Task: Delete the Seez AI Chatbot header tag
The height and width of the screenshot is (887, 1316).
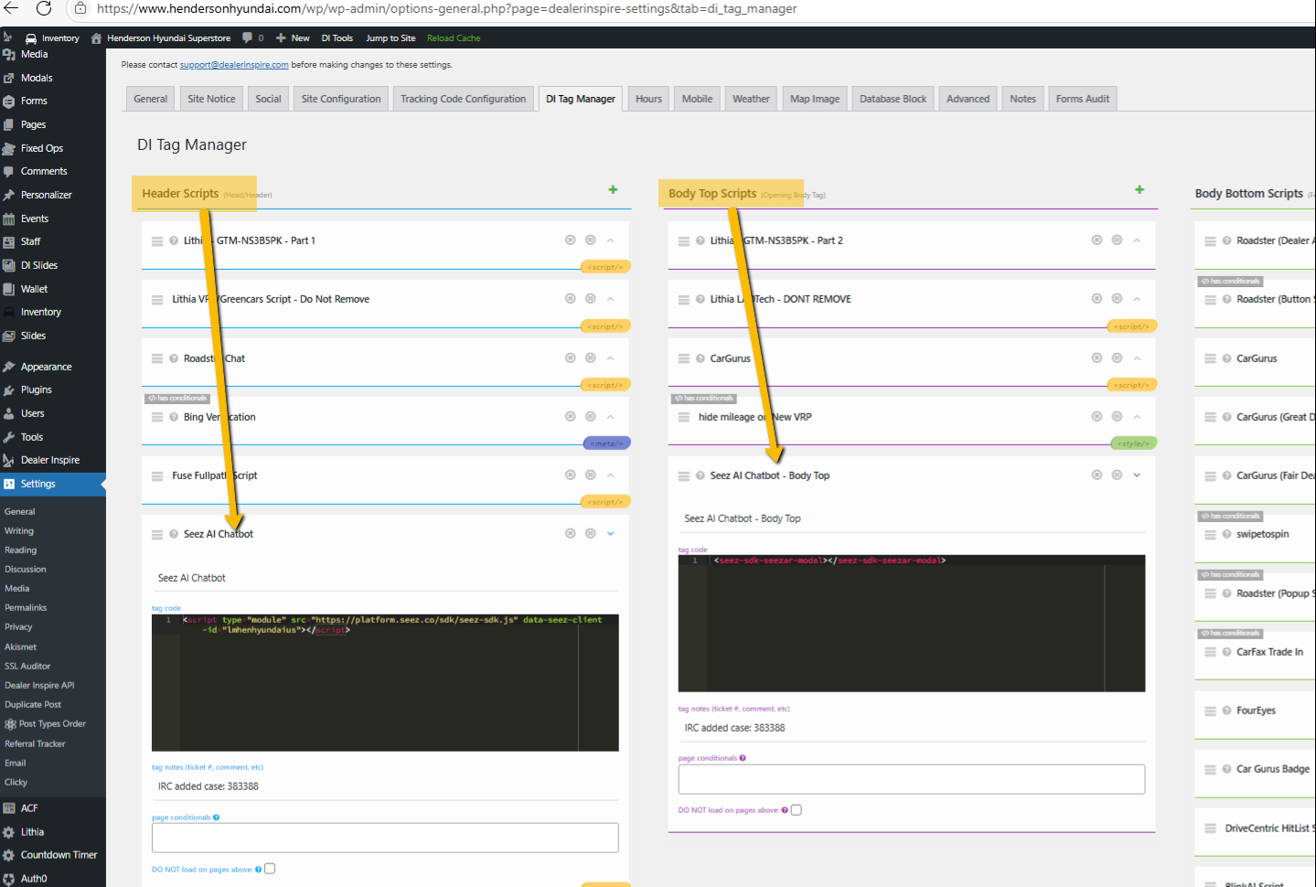Action: point(571,534)
